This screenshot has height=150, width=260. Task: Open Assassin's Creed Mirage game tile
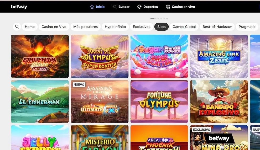100,101
